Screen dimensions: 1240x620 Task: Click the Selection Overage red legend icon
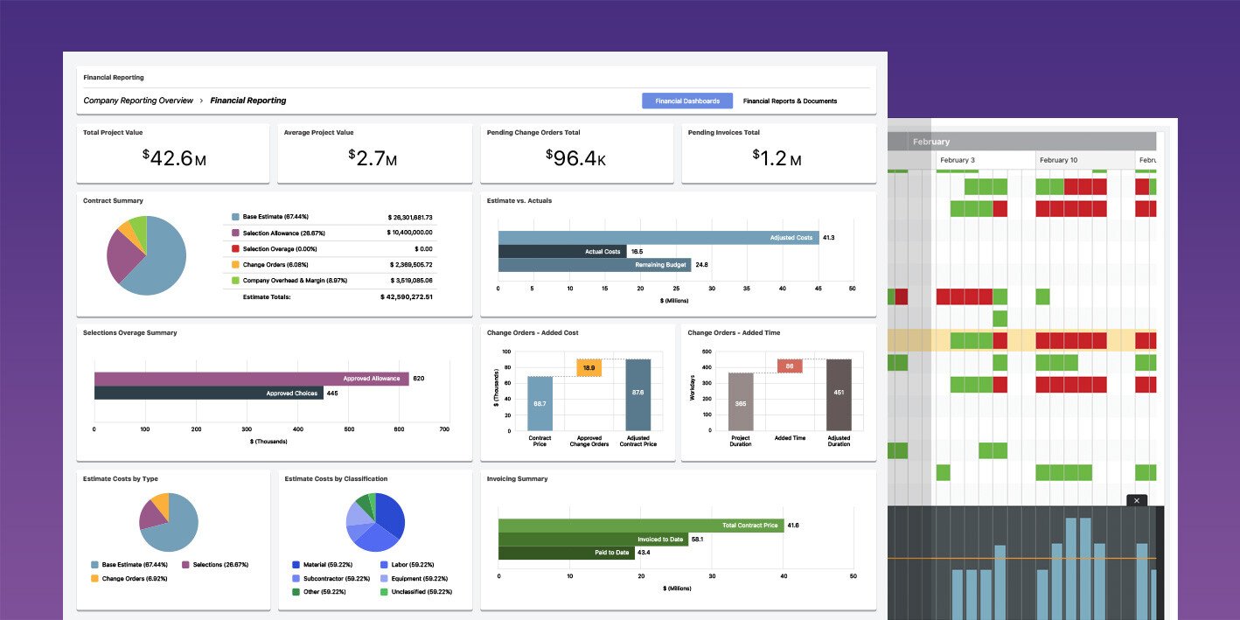pos(235,249)
